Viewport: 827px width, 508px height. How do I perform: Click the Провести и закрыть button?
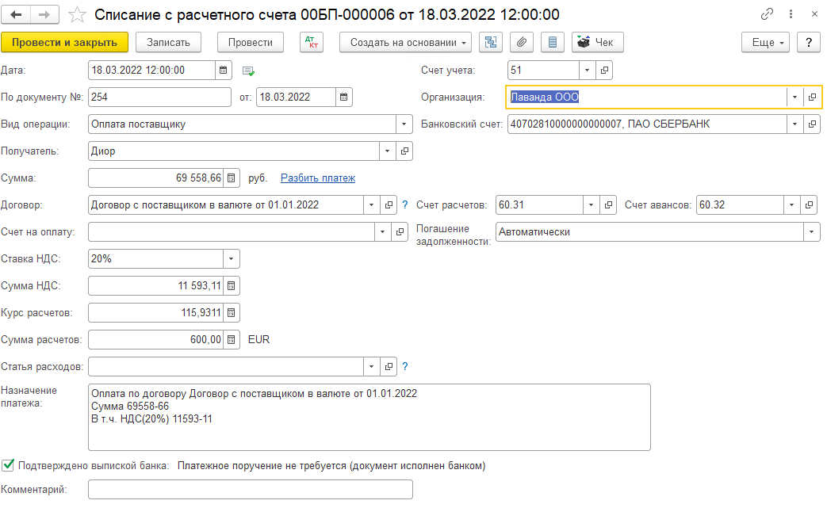[x=65, y=43]
